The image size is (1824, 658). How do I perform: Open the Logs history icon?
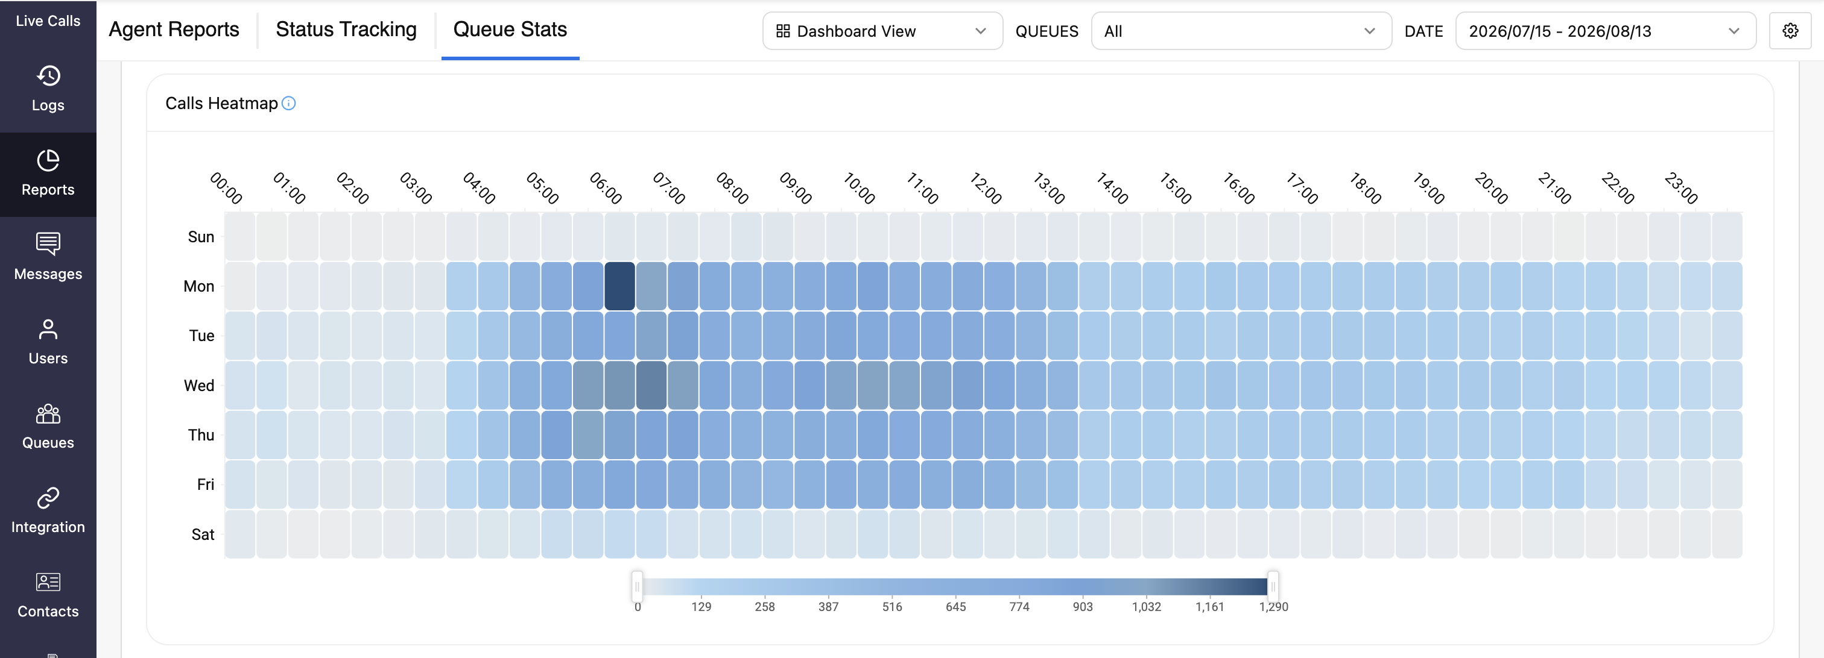click(48, 76)
